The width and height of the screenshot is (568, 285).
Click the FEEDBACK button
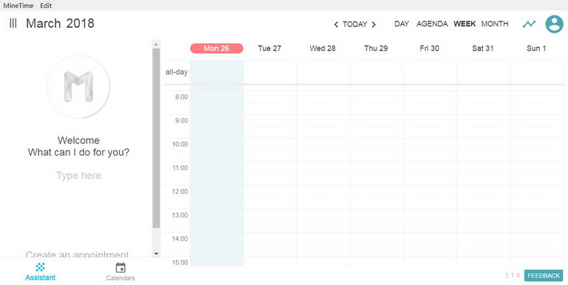tap(544, 276)
